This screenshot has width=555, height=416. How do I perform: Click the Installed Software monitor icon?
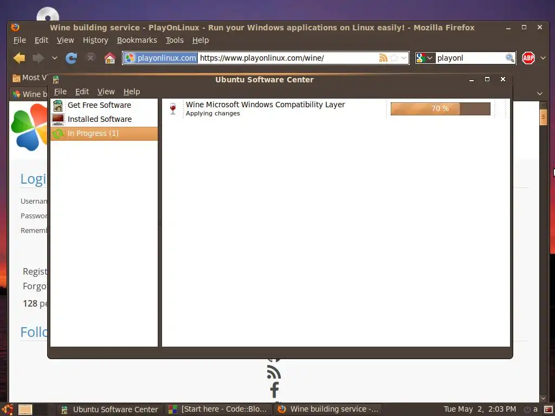pos(57,120)
